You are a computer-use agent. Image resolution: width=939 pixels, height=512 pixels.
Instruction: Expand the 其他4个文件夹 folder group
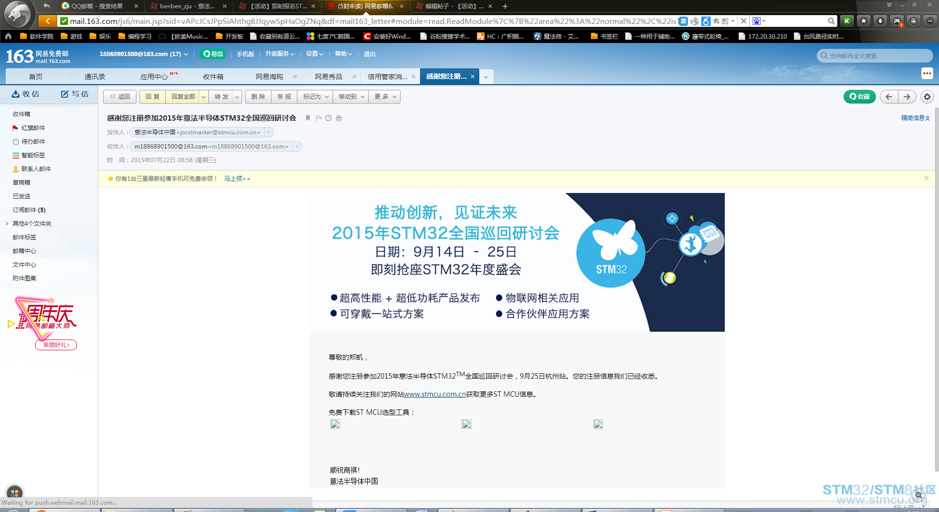pos(7,224)
